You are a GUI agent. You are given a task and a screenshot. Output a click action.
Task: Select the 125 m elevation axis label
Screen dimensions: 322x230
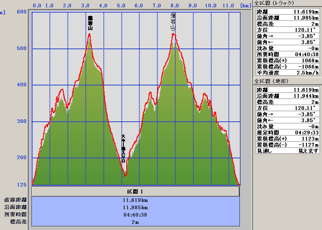pyautogui.click(x=22, y=185)
